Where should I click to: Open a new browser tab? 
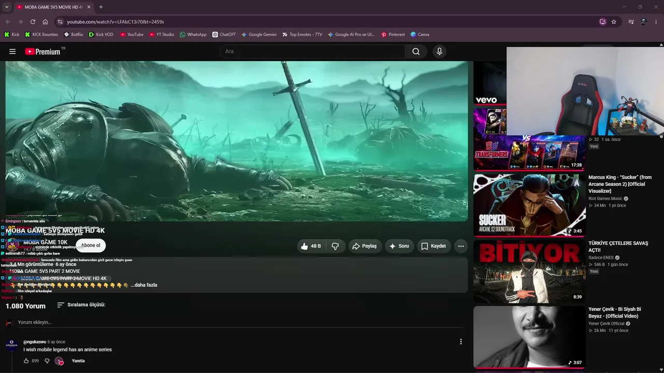click(x=101, y=7)
